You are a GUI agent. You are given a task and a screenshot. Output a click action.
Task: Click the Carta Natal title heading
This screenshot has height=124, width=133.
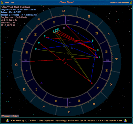click(66, 2)
